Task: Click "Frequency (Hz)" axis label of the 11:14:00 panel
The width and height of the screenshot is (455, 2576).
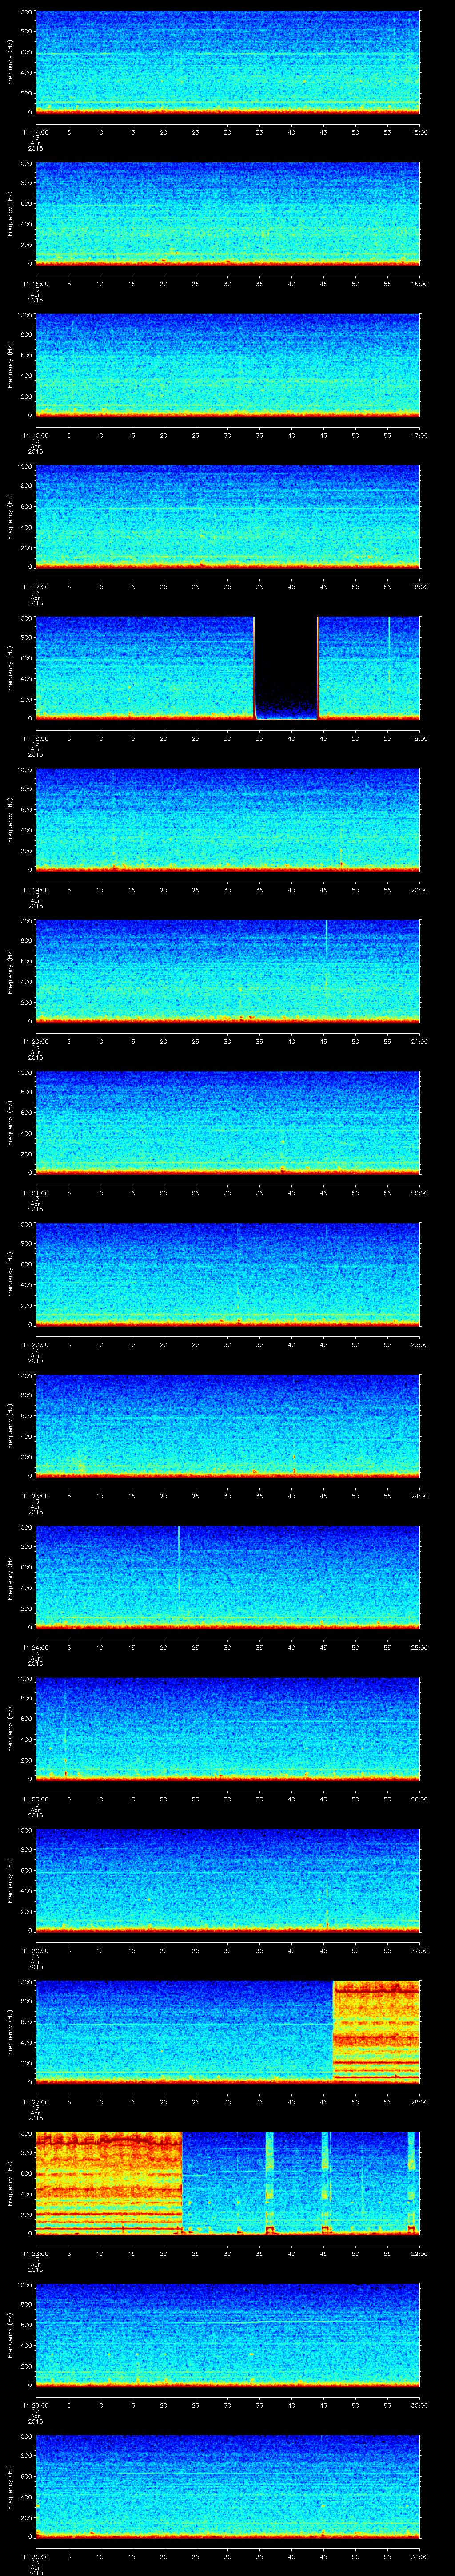Action: point(10,62)
